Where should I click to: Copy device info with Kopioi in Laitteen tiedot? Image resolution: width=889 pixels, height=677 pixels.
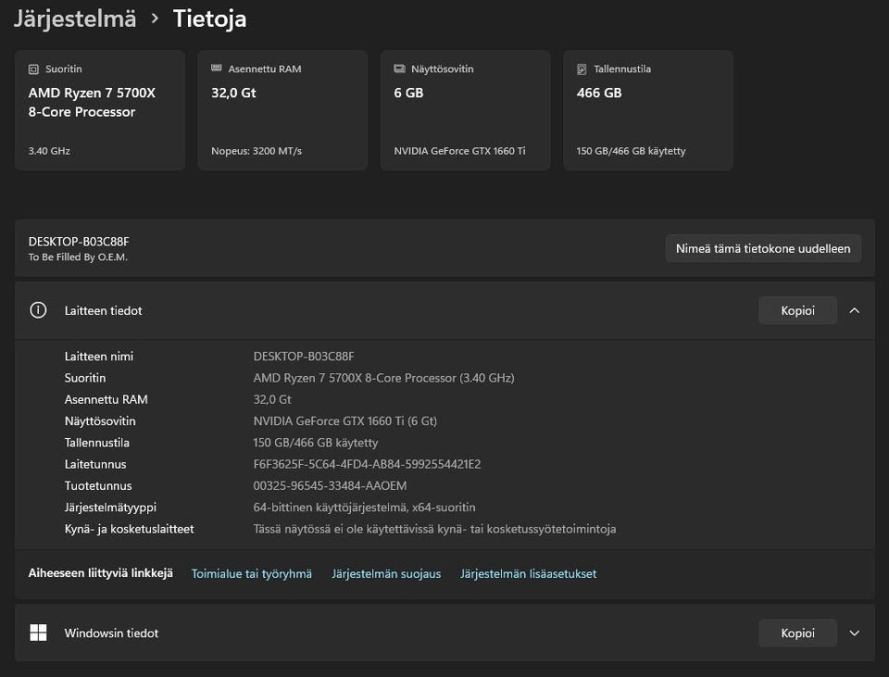pos(797,311)
